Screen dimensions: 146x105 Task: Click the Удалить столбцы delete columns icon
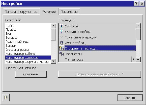coord(61,32)
